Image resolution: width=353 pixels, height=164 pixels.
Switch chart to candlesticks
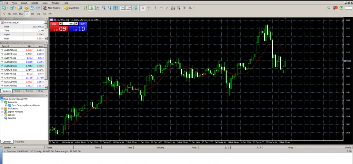coord(91,8)
